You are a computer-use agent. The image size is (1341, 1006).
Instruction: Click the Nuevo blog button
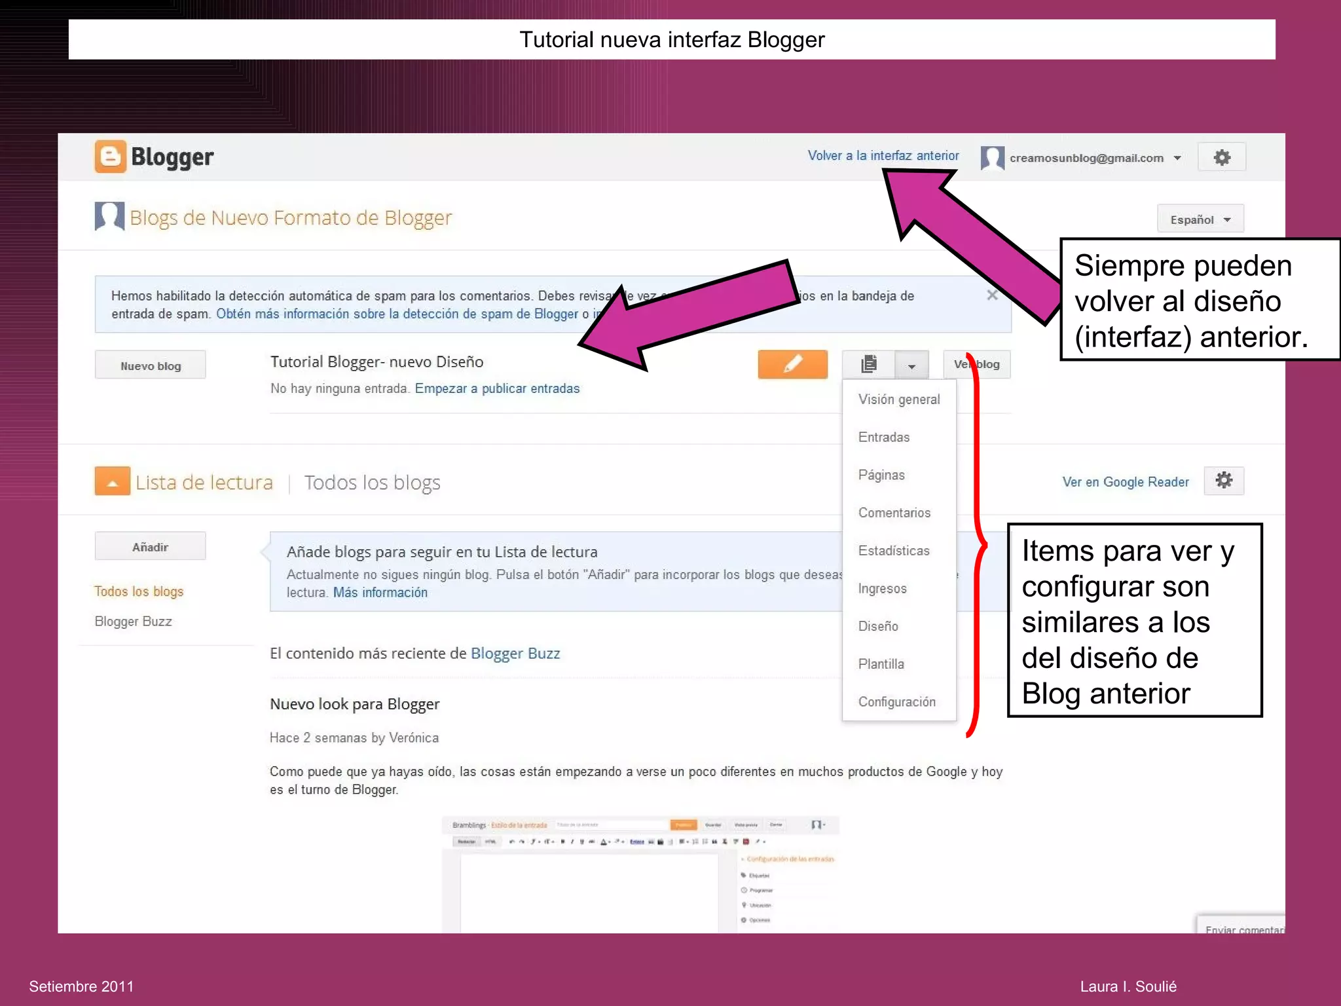tap(151, 365)
